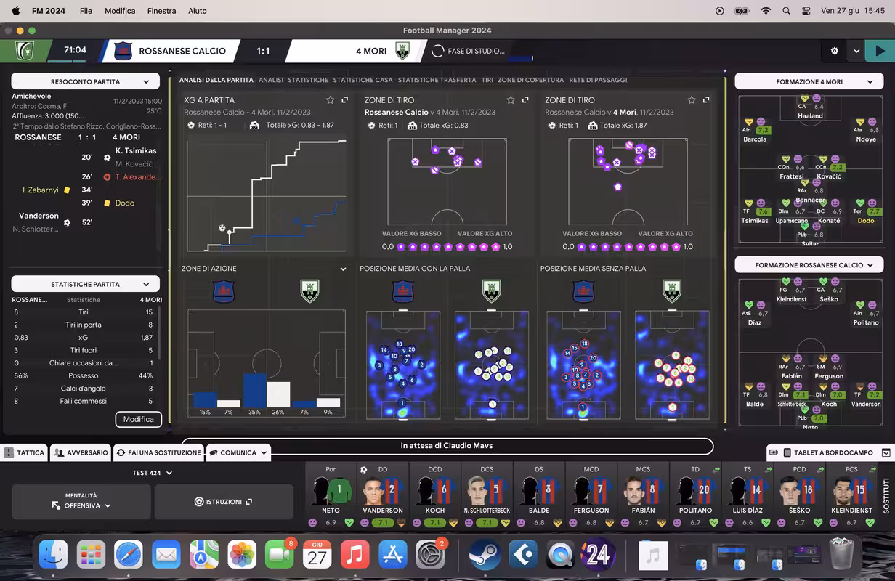
Task: Open Control Center in menu bar
Action: (806, 11)
